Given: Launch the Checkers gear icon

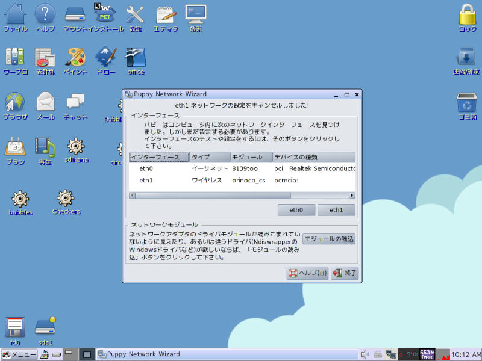Looking at the screenshot, I should click(66, 198).
